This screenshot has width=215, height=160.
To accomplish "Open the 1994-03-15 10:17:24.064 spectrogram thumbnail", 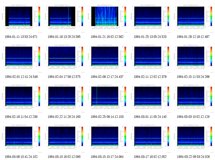I will coord(107,139).
